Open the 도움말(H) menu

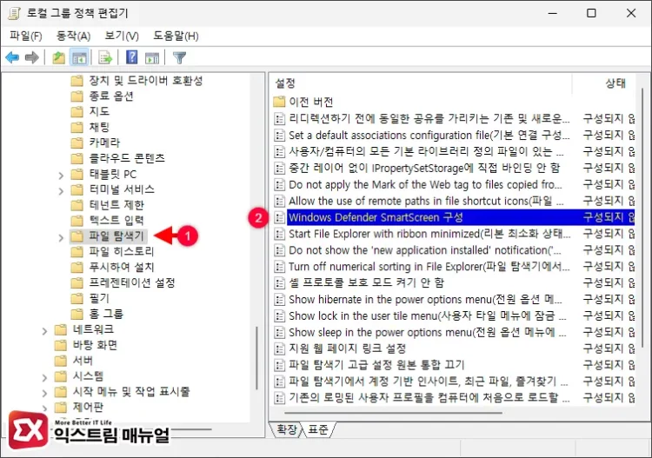(x=176, y=36)
